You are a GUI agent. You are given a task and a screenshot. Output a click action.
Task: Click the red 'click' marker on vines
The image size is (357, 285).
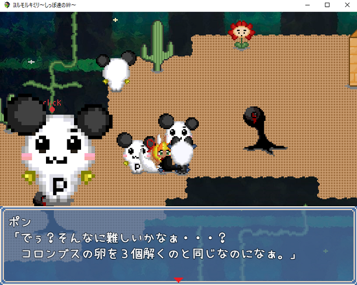52,106
